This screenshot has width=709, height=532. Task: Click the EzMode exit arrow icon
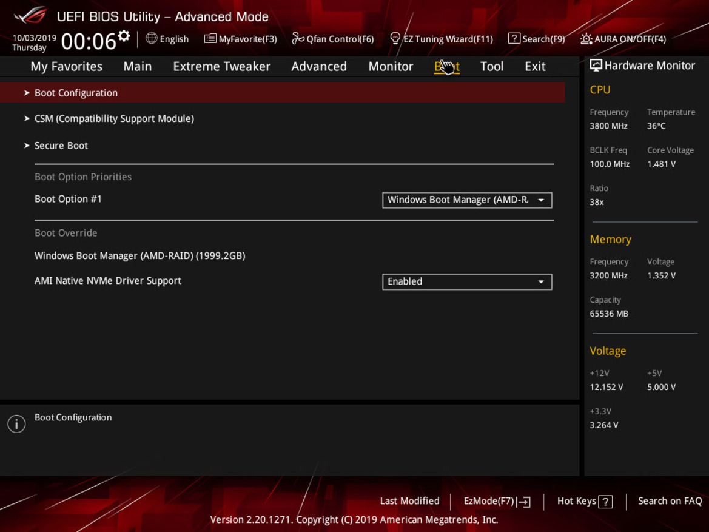point(525,502)
